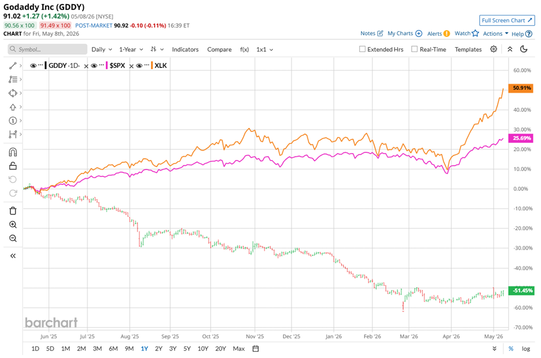
Task: Open the date range calendar icon
Action: tap(256, 349)
